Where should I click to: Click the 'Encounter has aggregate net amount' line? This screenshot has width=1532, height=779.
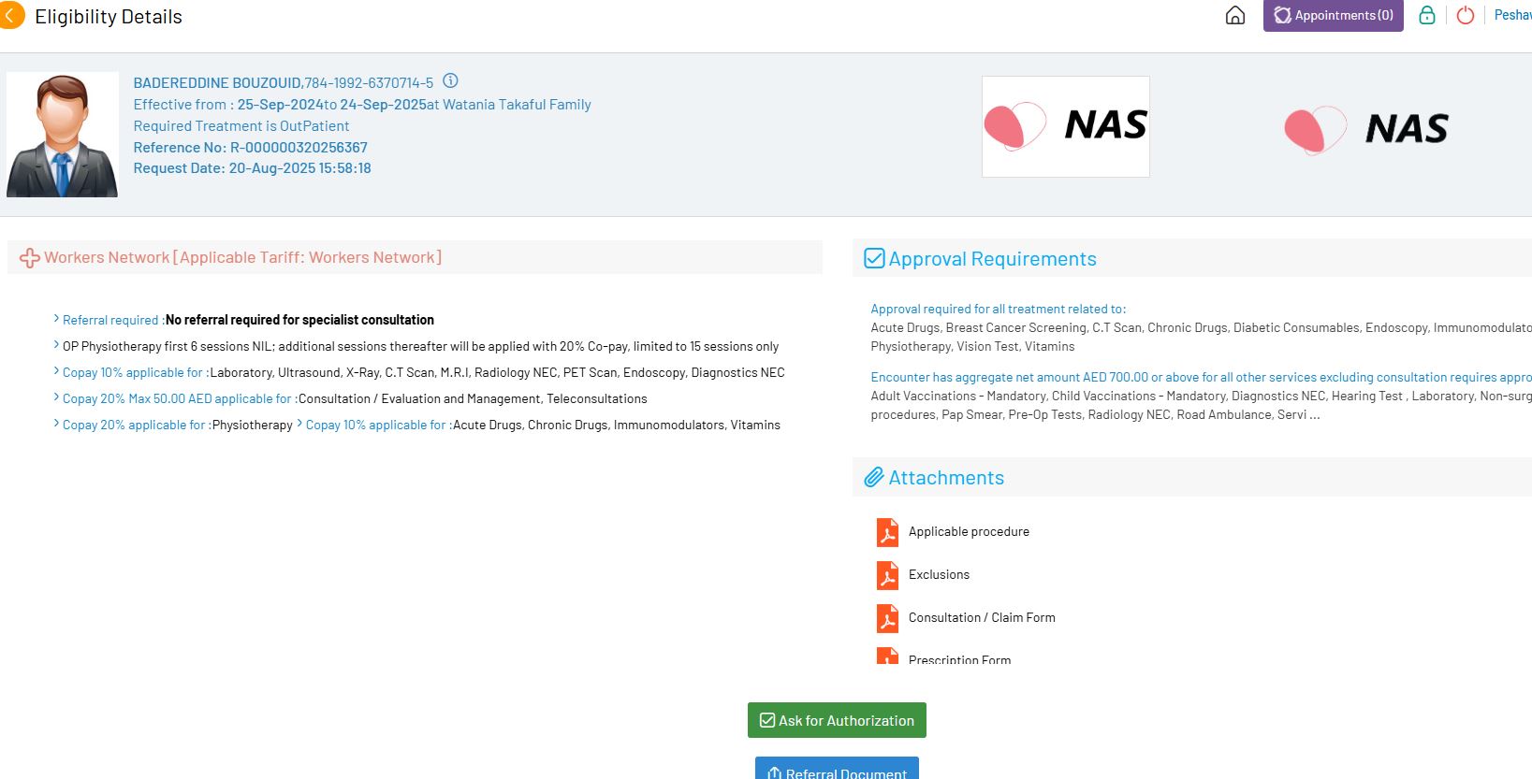(1202, 377)
